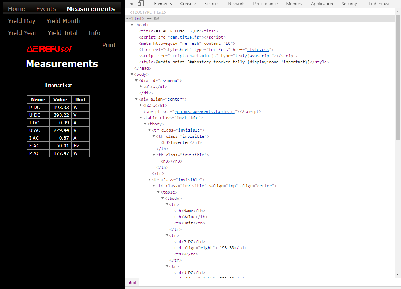Open the Events menu item
This screenshot has width=401, height=289.
click(46, 9)
